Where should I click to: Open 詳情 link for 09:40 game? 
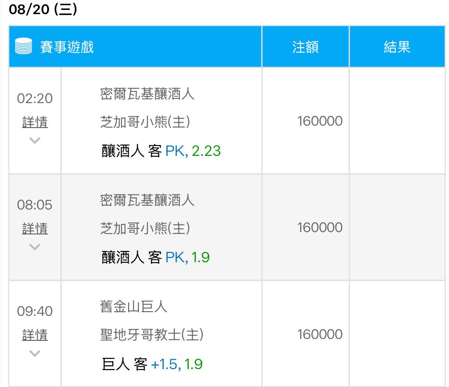coord(35,335)
